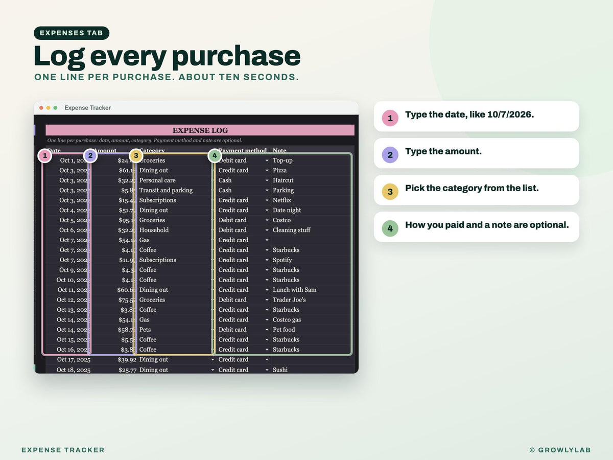Open payment method dropdown in Netflix row

(267, 200)
